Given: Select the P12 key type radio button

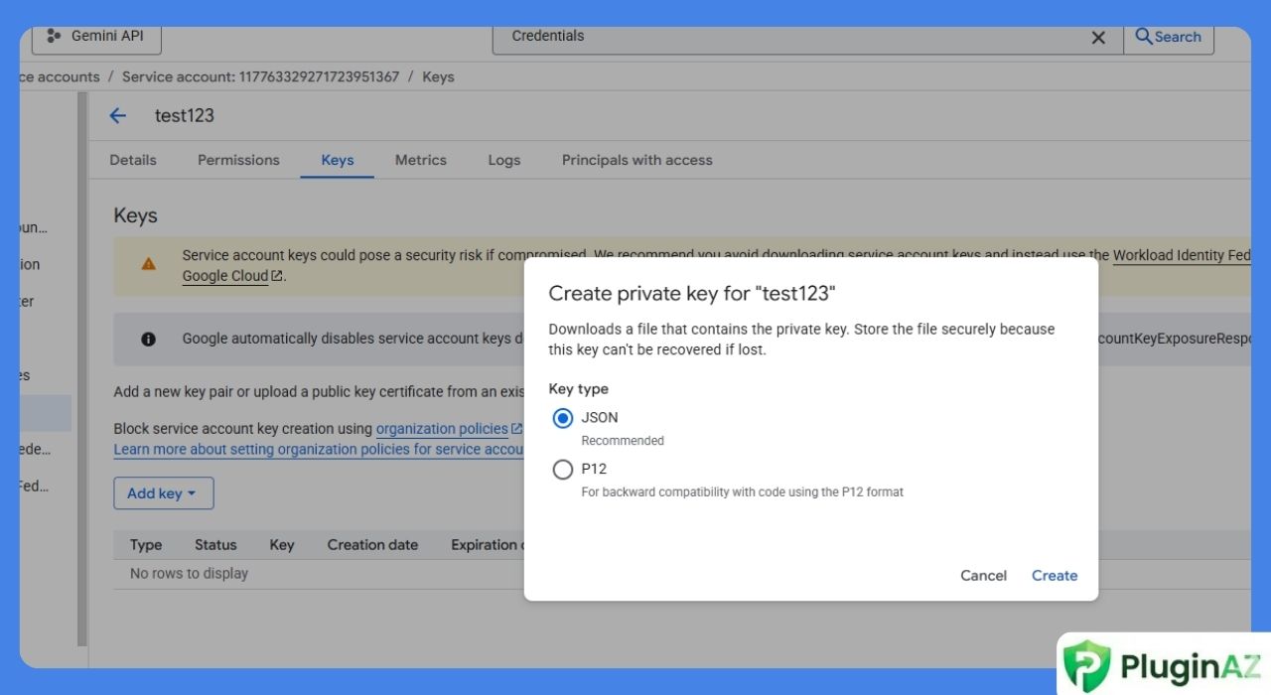Looking at the screenshot, I should pos(563,470).
